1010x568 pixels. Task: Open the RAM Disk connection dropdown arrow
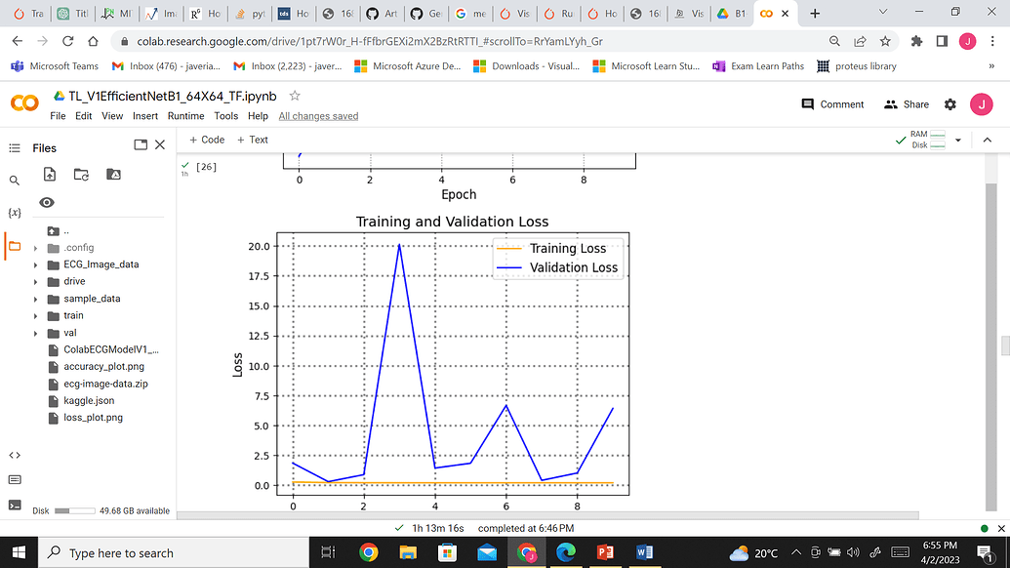(958, 140)
